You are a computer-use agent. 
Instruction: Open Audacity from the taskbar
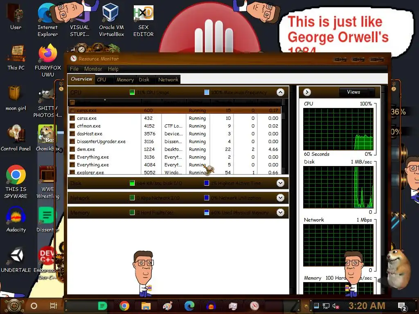[211, 306]
